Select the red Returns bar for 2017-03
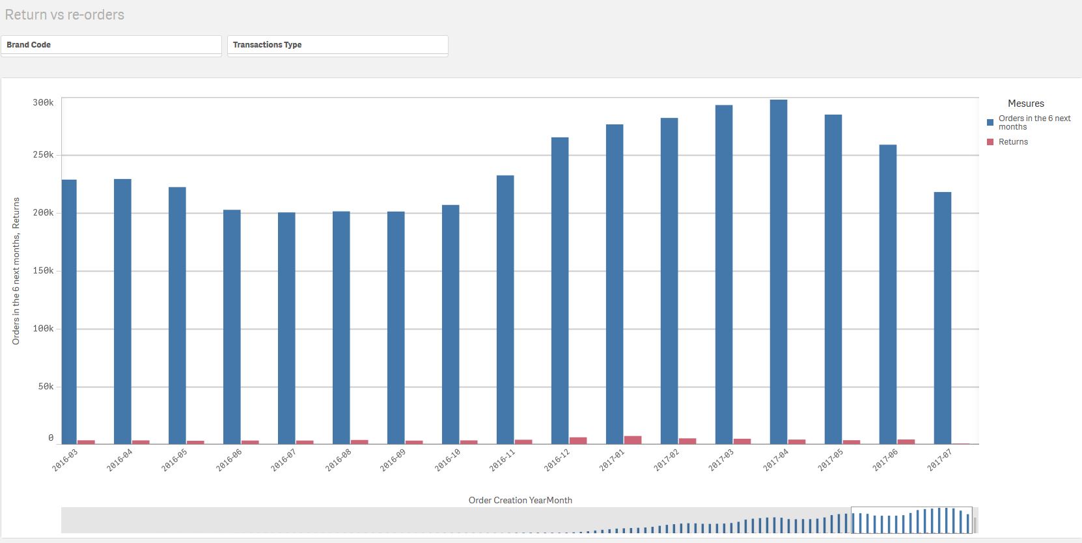Viewport: 1082px width, 543px height. tap(742, 441)
